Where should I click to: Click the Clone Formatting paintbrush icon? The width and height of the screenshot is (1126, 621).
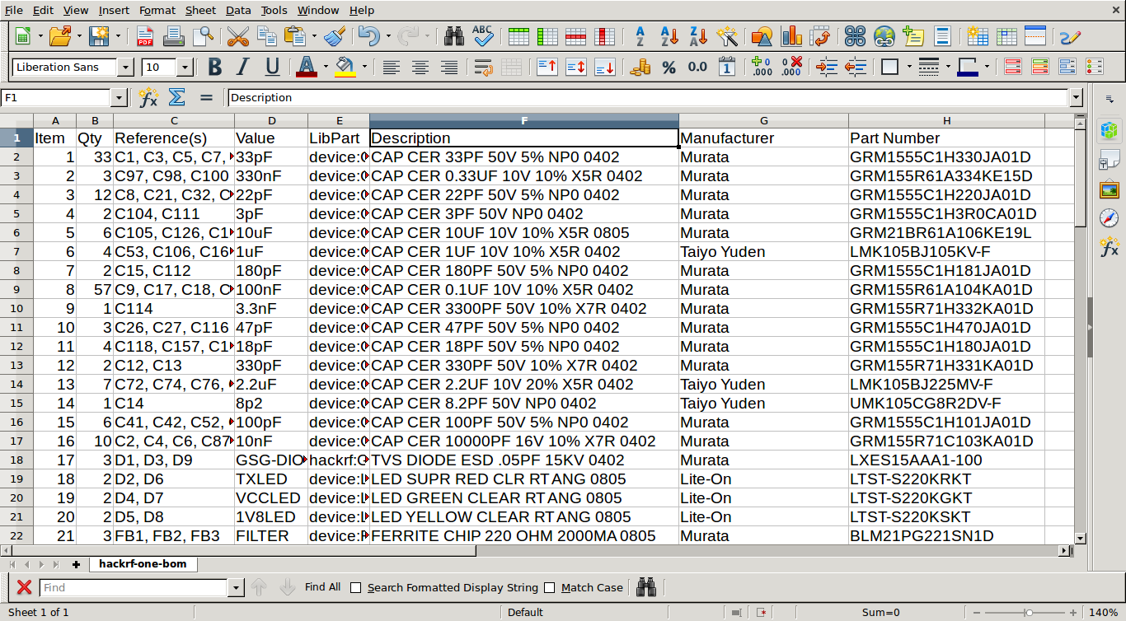click(x=335, y=36)
